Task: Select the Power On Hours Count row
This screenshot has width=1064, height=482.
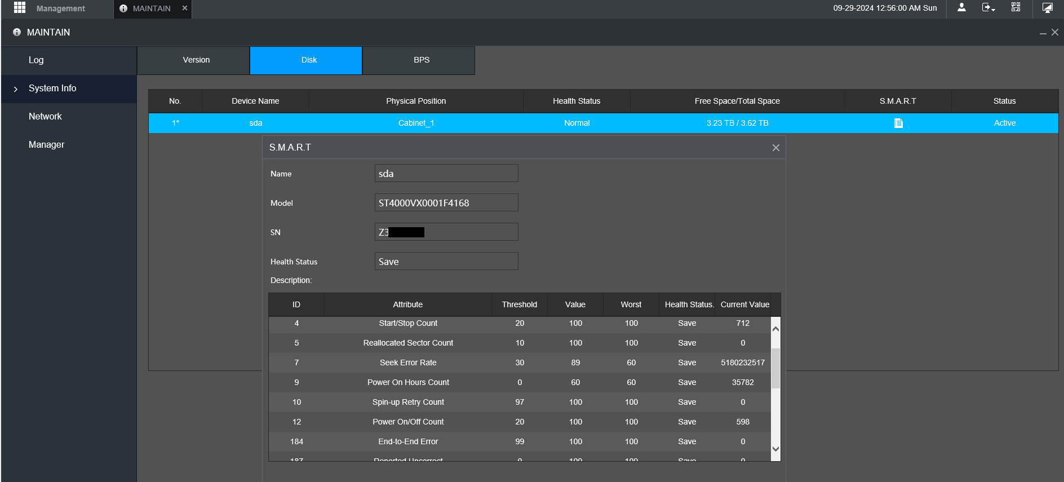Action: click(520, 382)
